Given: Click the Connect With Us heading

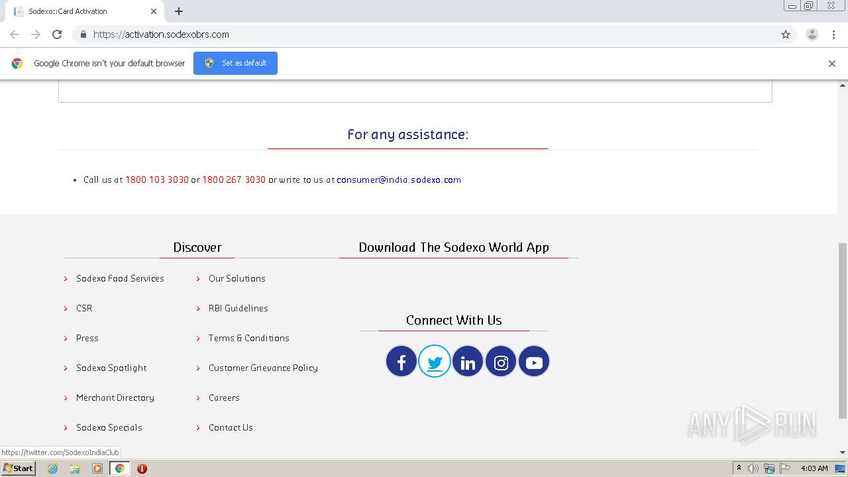Looking at the screenshot, I should point(454,321).
